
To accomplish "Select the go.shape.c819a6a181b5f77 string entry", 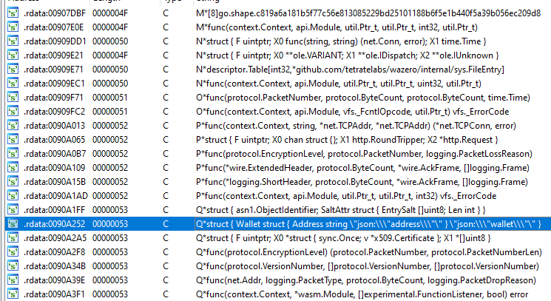I will tap(368, 13).
